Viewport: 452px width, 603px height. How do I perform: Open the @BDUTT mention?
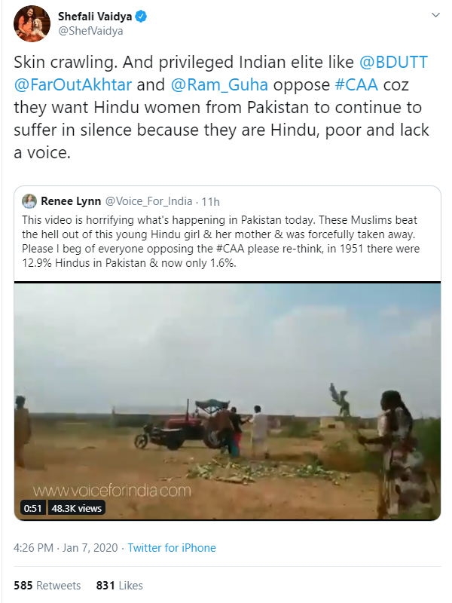392,63
